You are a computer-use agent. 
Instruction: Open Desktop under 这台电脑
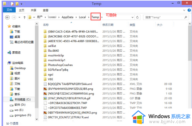point(20,68)
